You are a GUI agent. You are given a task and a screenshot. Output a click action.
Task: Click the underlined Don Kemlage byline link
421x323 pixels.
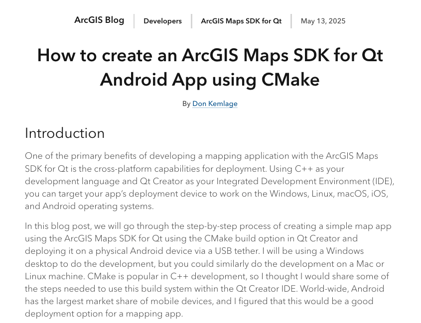pyautogui.click(x=215, y=104)
